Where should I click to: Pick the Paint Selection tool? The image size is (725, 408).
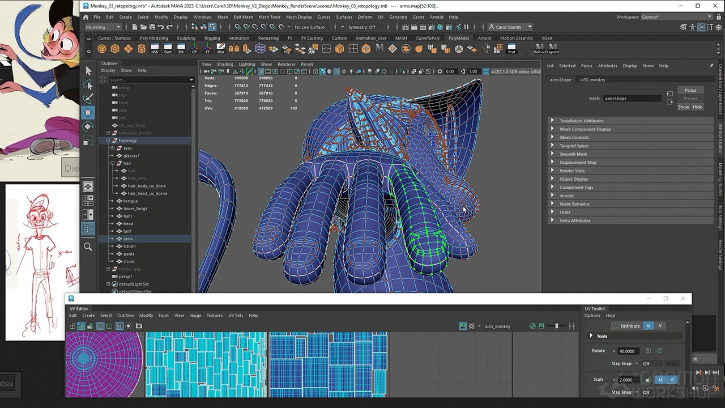[x=88, y=99]
